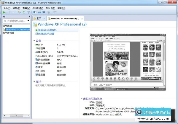Open the library search filter dropdown
The image size is (178, 124).
click(x=28, y=21)
